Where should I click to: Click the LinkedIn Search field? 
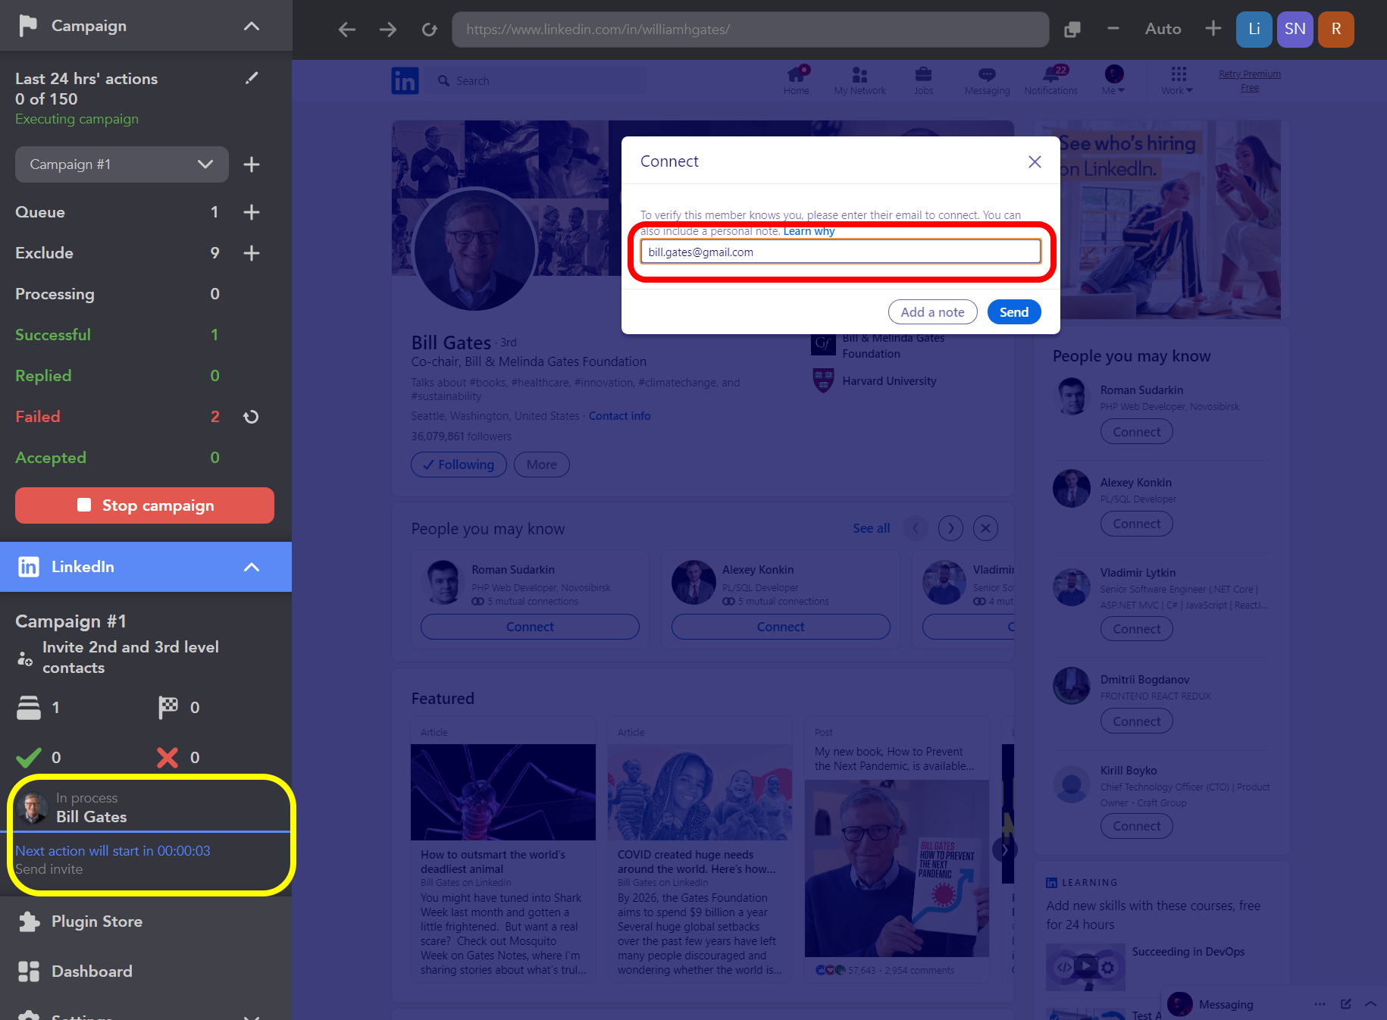tap(541, 80)
